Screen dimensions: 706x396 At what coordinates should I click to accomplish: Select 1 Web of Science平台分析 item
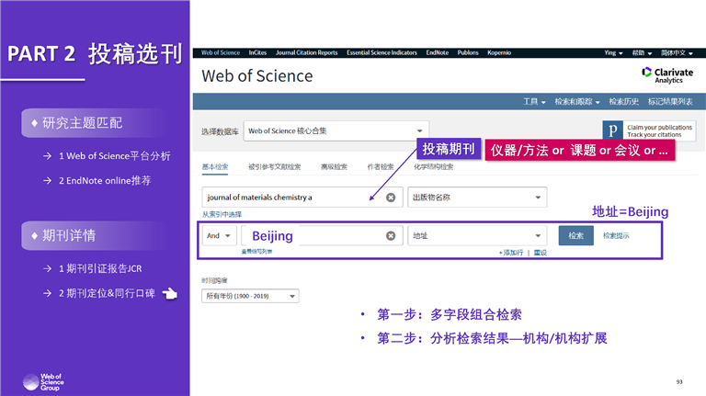point(114,156)
